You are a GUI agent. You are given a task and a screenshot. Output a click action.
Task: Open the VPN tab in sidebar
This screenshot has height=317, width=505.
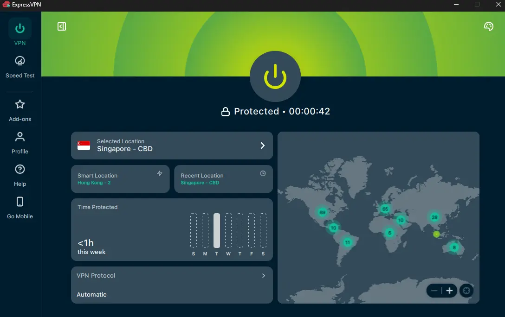point(20,33)
